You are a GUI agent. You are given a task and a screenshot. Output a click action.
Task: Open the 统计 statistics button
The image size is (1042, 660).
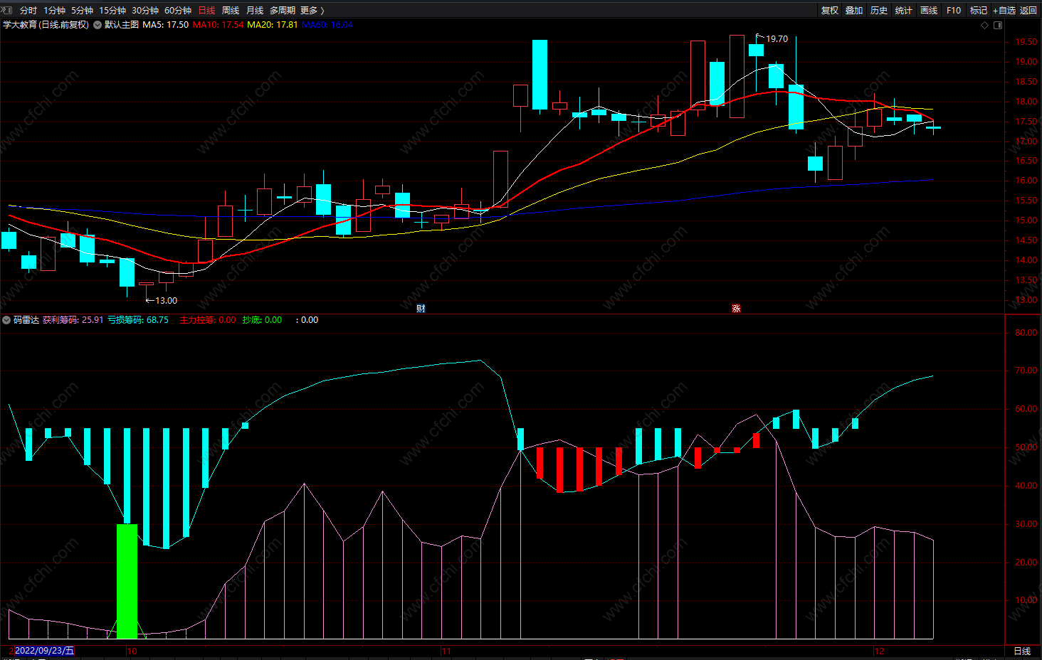click(x=904, y=10)
